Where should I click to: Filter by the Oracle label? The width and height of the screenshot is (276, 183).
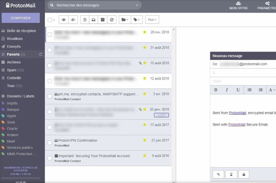pyautogui.click(x=12, y=128)
